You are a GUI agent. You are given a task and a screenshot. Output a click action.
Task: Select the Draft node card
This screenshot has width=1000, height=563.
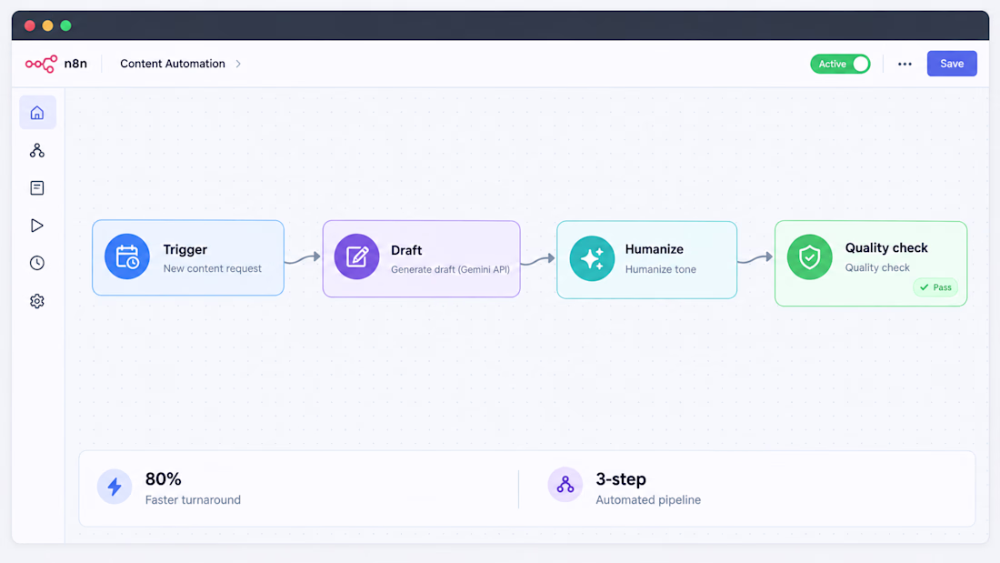tap(422, 258)
